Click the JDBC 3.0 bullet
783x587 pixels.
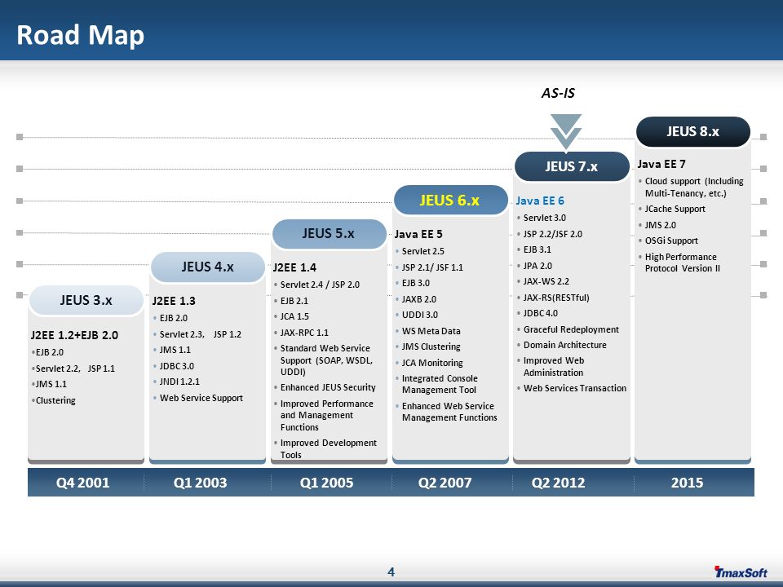tap(174, 366)
